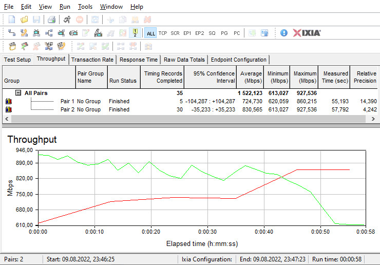This screenshot has height=265, width=380.
Task: Click Pair 2 bar chart icon
Action: (9, 109)
